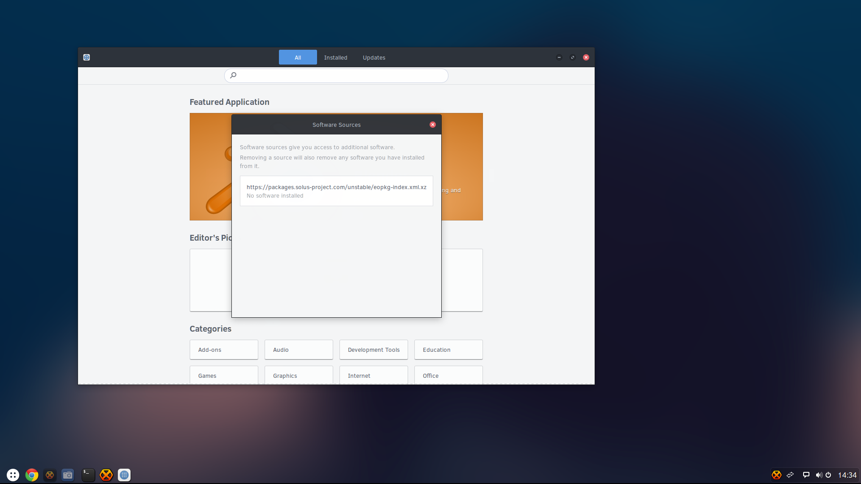
Task: Click the Software Center window icon
Action: (87, 57)
